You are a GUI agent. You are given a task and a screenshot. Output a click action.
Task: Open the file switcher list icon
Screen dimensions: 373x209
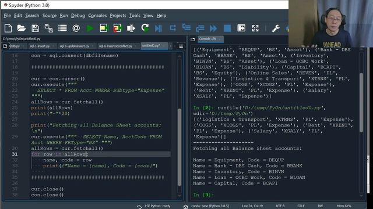click(x=62, y=28)
